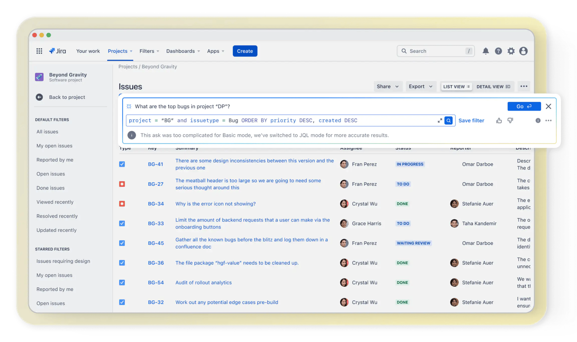Image resolution: width=577 pixels, height=342 pixels.
Task: Click the Back to project arrow icon
Action: 39,97
